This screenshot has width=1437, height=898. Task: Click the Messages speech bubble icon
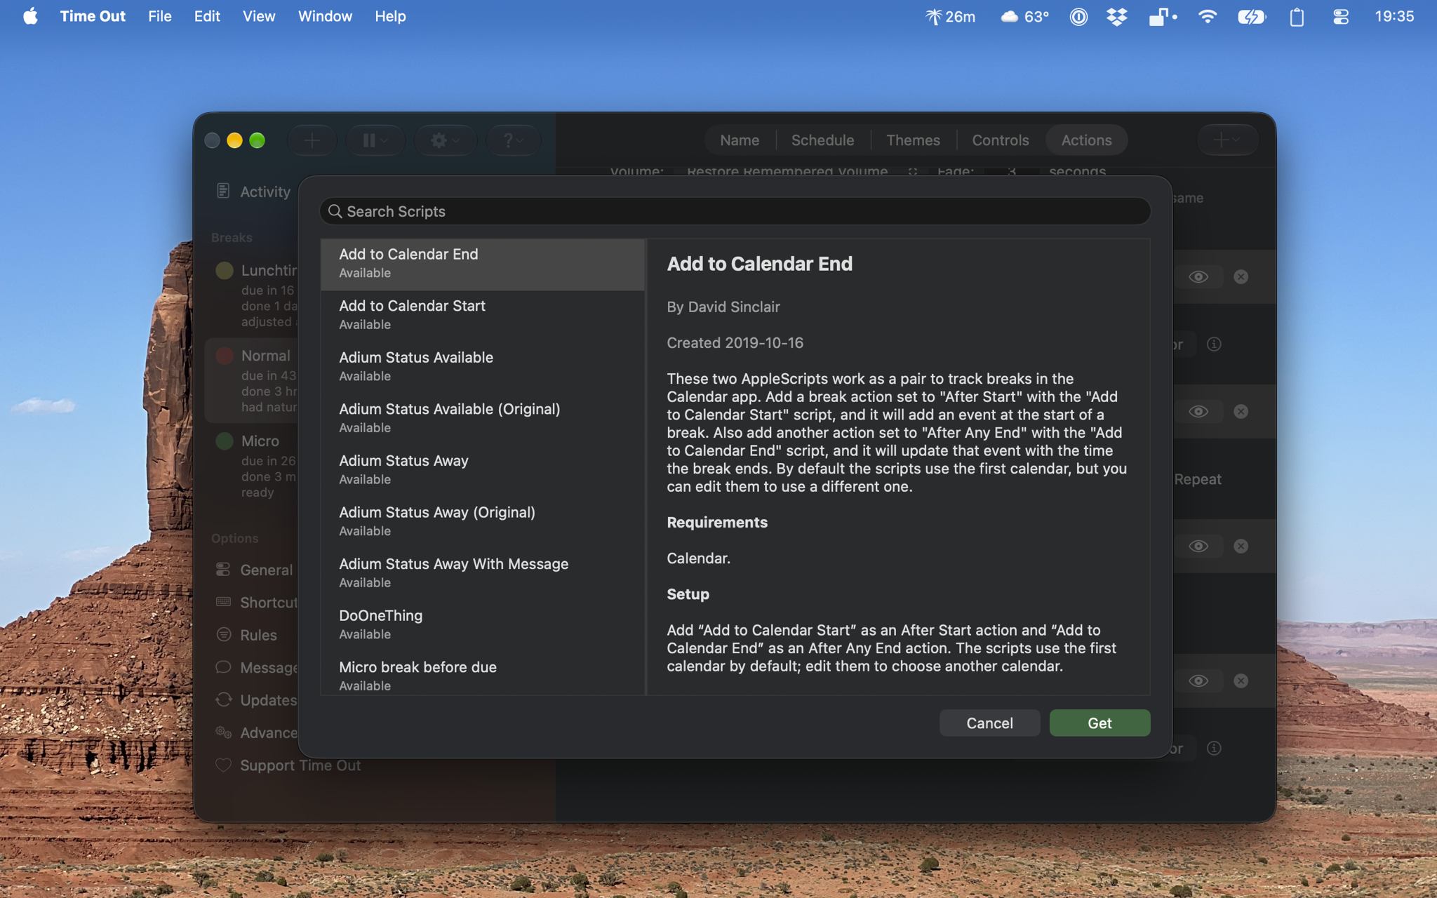coord(223,667)
